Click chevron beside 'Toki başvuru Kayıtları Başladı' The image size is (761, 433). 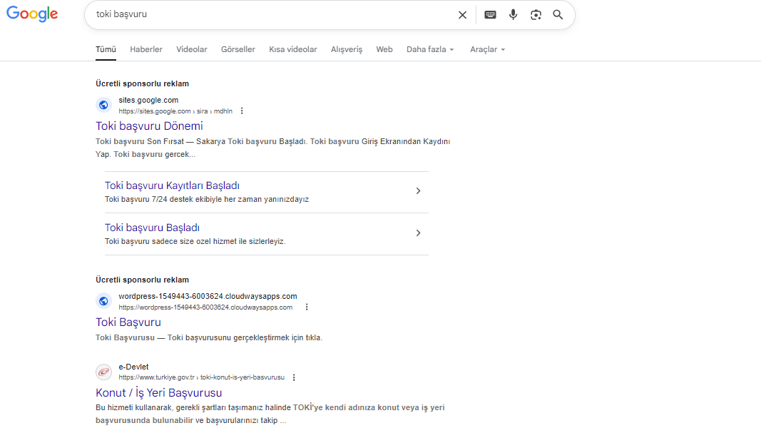pos(418,191)
